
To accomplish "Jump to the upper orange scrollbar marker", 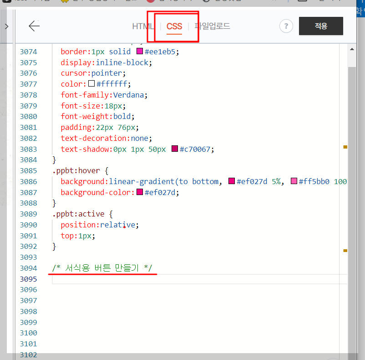I will point(345,147).
